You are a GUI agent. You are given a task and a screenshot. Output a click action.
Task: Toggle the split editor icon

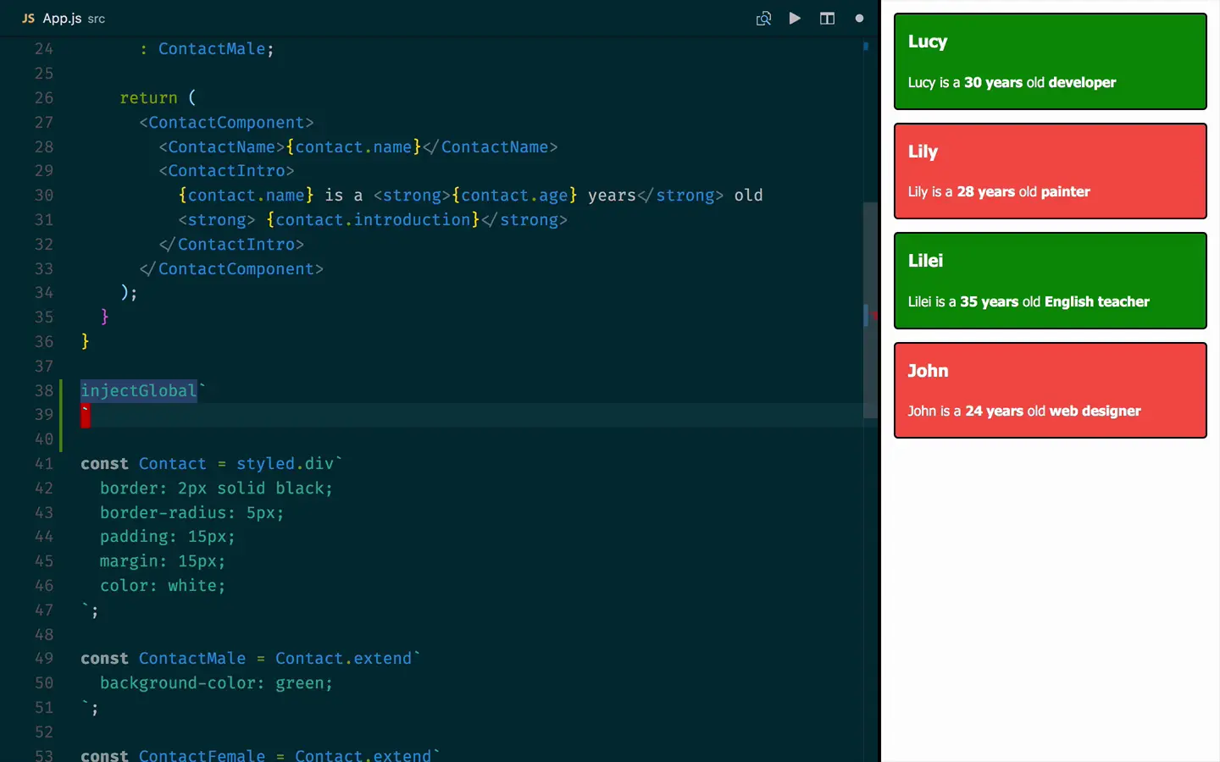[x=827, y=19]
